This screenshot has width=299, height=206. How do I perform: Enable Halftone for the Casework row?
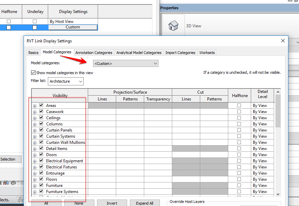(x=240, y=111)
